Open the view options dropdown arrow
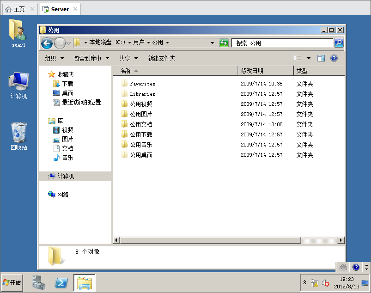The height and width of the screenshot is (293, 371). click(x=309, y=58)
